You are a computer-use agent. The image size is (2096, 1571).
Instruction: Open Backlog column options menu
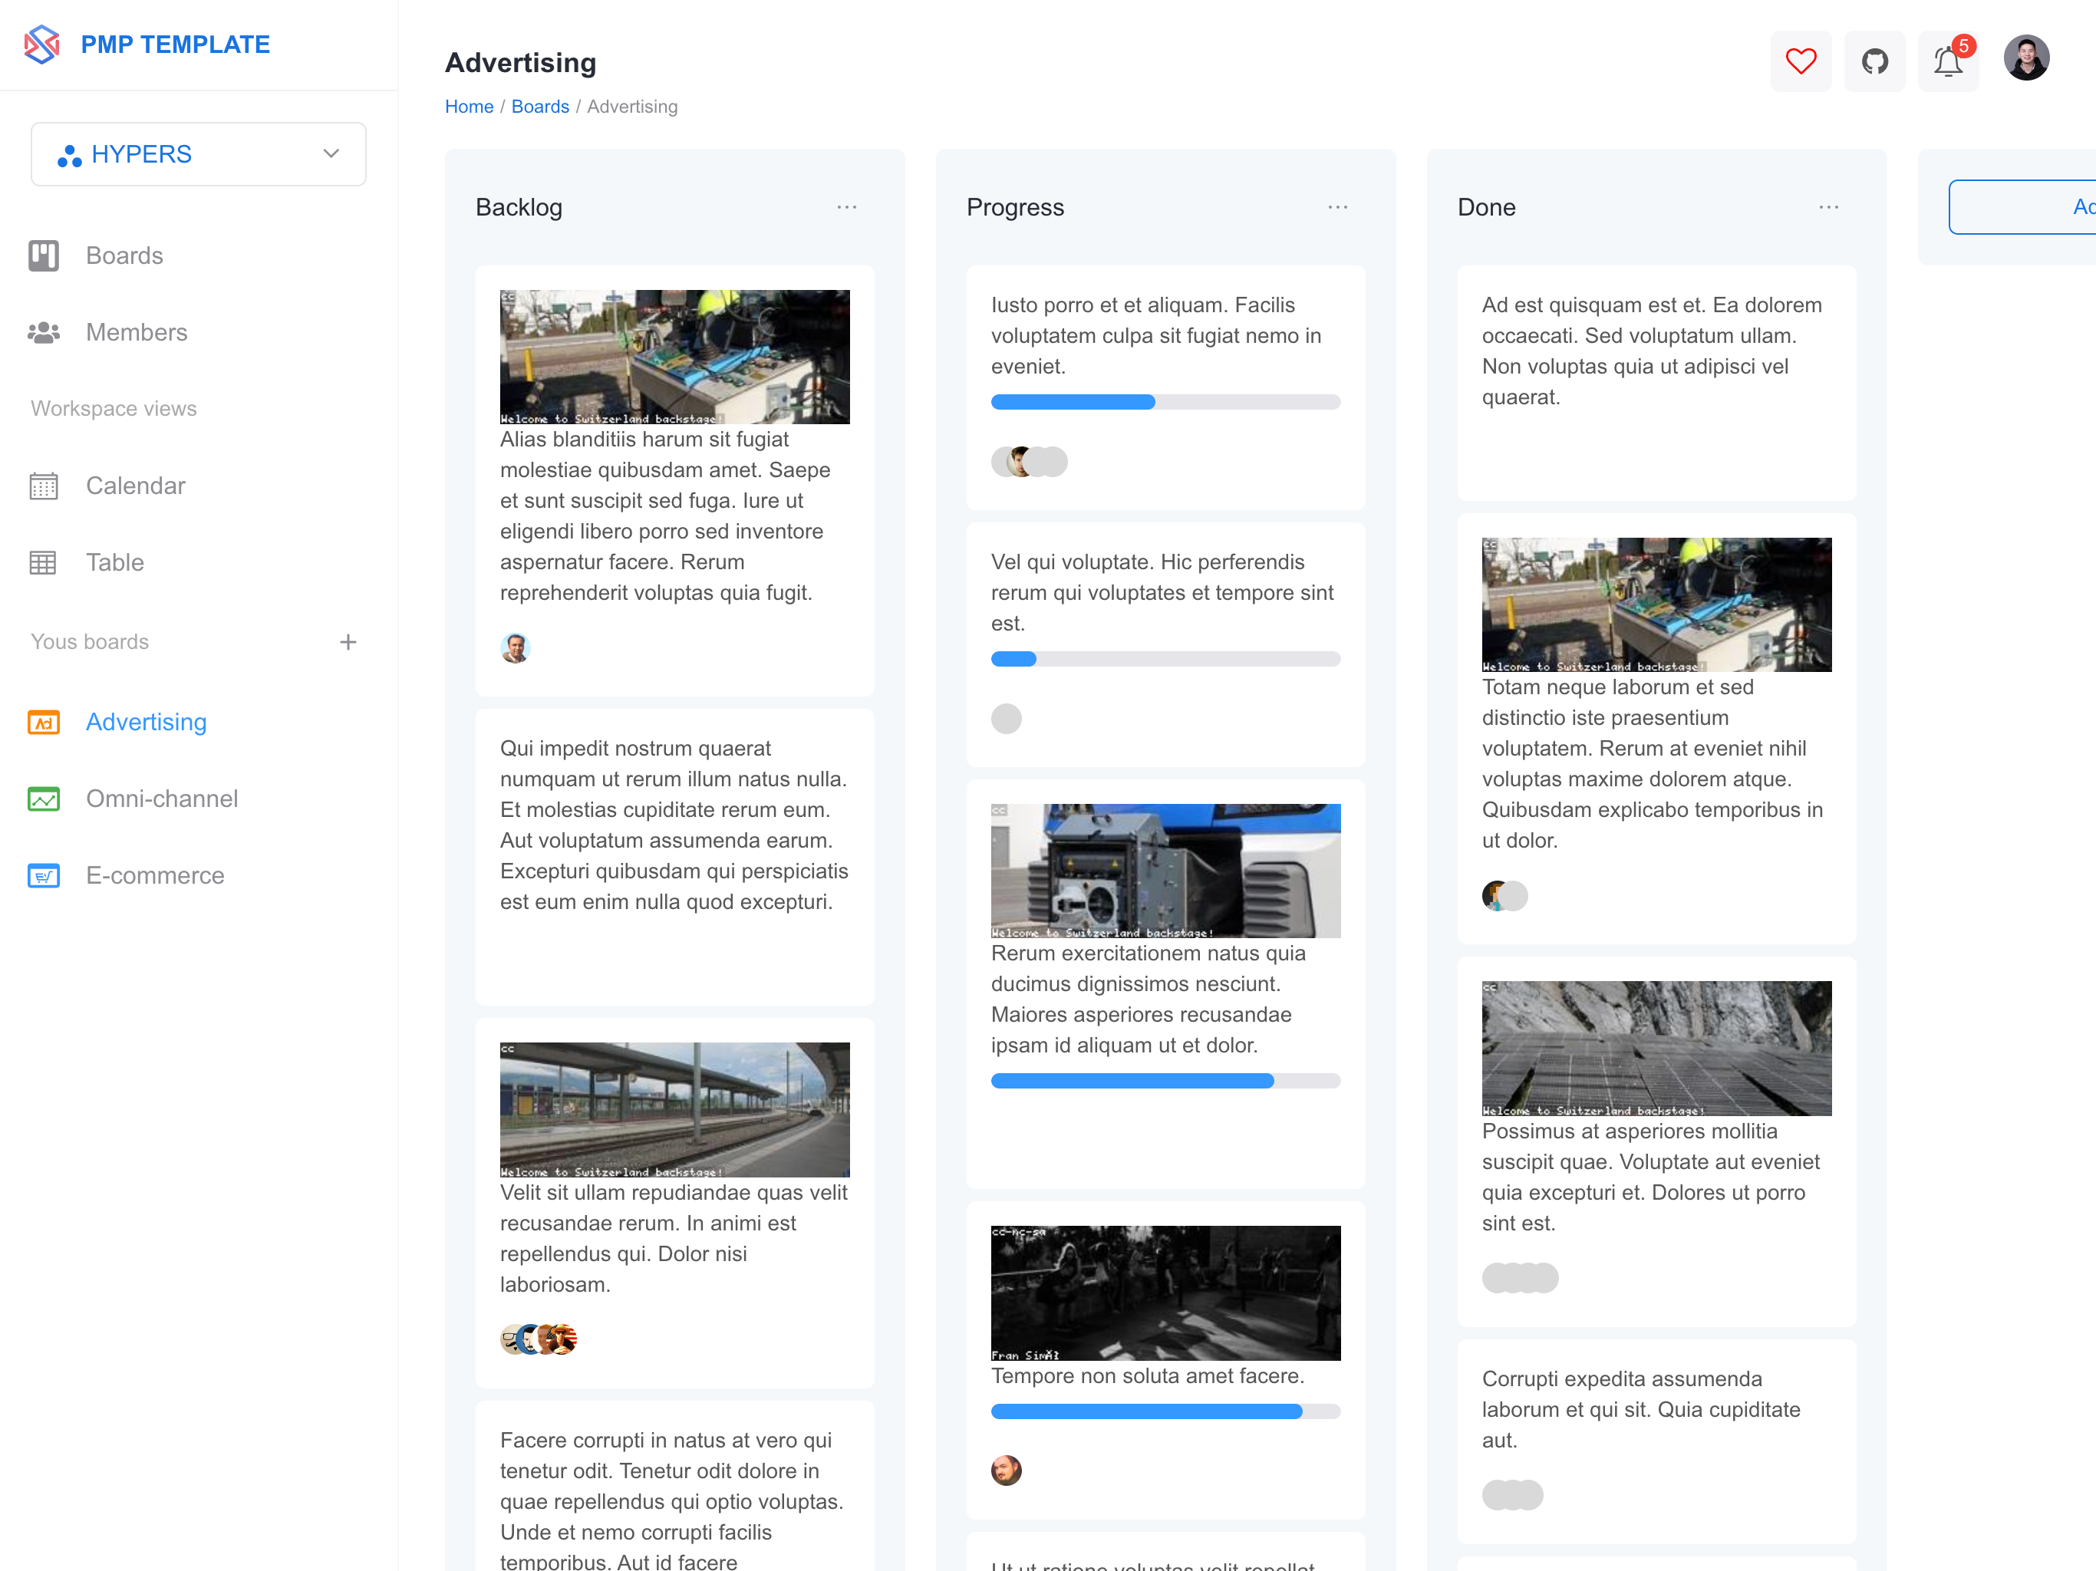[846, 208]
